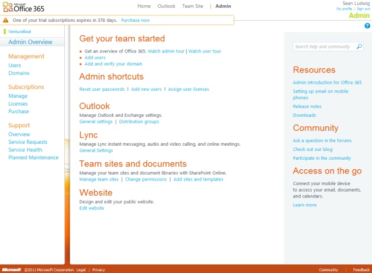Open Service Requests
372x273 pixels.
point(28,142)
